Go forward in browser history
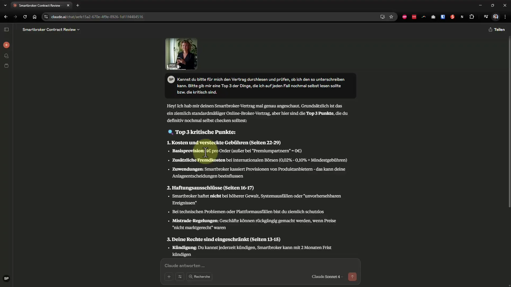 pyautogui.click(x=15, y=17)
